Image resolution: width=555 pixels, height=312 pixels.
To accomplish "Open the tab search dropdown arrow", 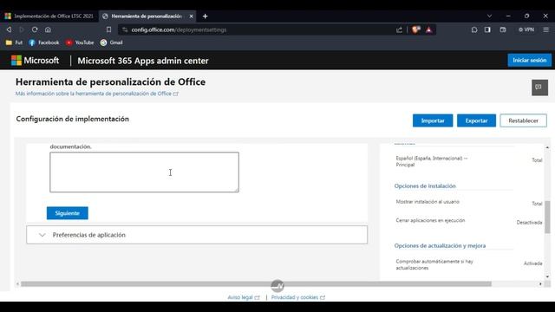I will pos(489,16).
